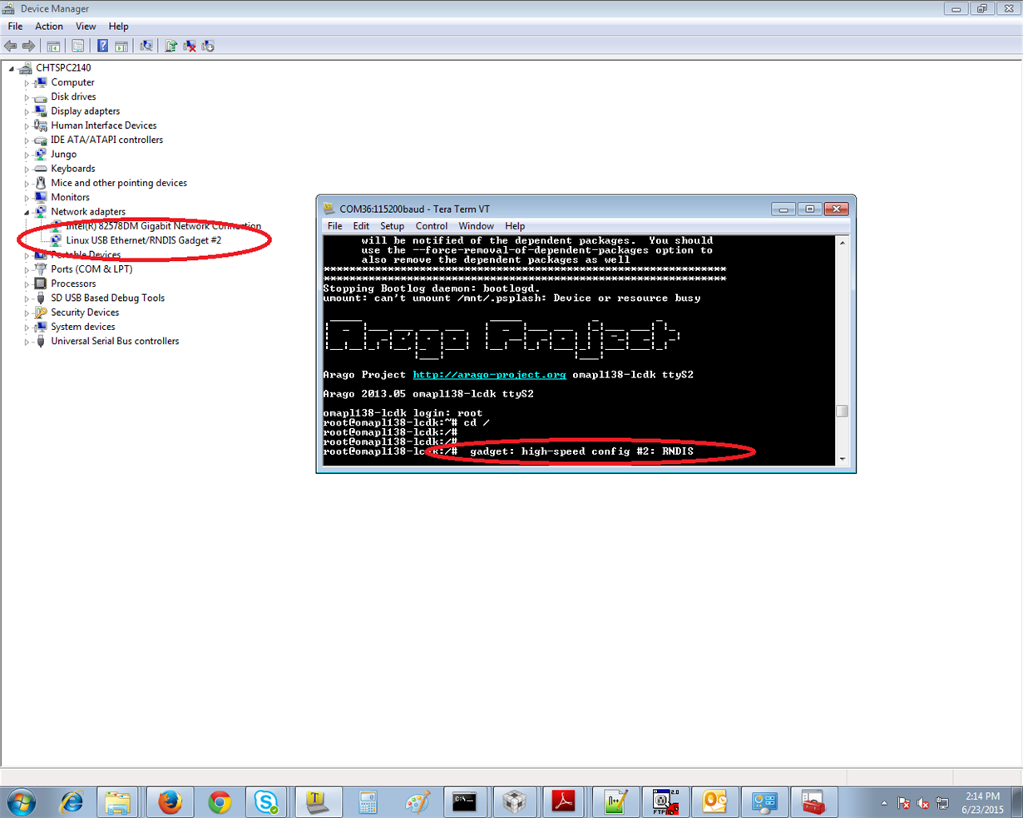Click the Tera Term title bar icon
The height and width of the screenshot is (818, 1023).
coord(329,209)
